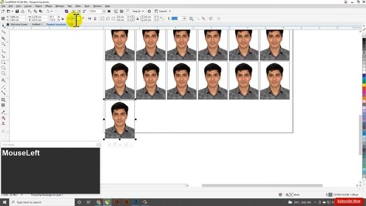Choose the chamfered corner type

click(x=113, y=18)
